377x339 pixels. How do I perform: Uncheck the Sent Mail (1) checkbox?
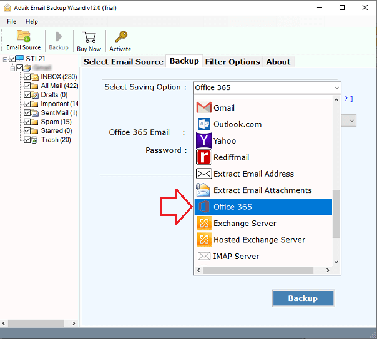coord(27,113)
